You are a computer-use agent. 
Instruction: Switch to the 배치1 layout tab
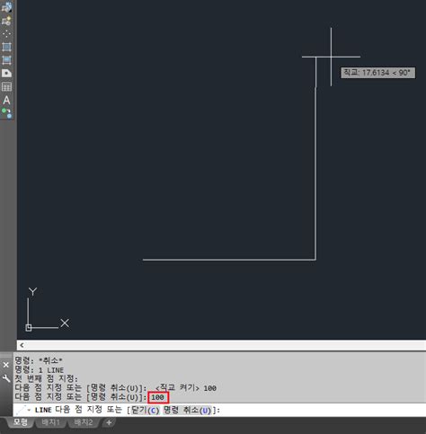click(x=50, y=422)
